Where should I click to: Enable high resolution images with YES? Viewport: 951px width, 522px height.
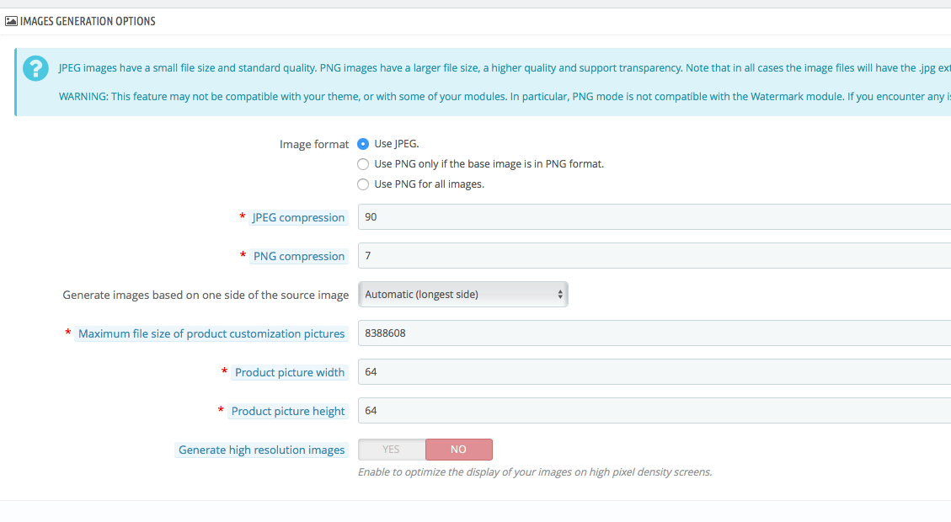pos(392,450)
